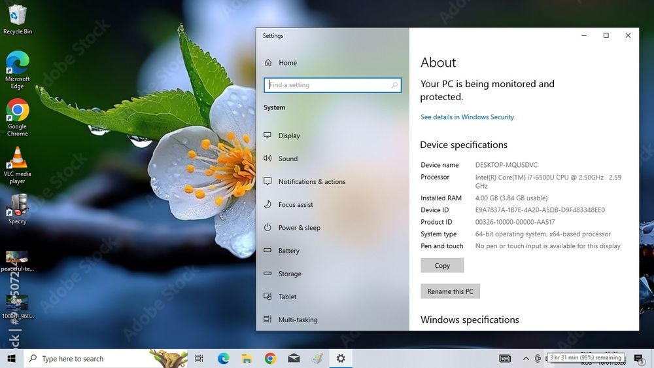
Task: Select Battery in the sidebar
Action: point(288,251)
